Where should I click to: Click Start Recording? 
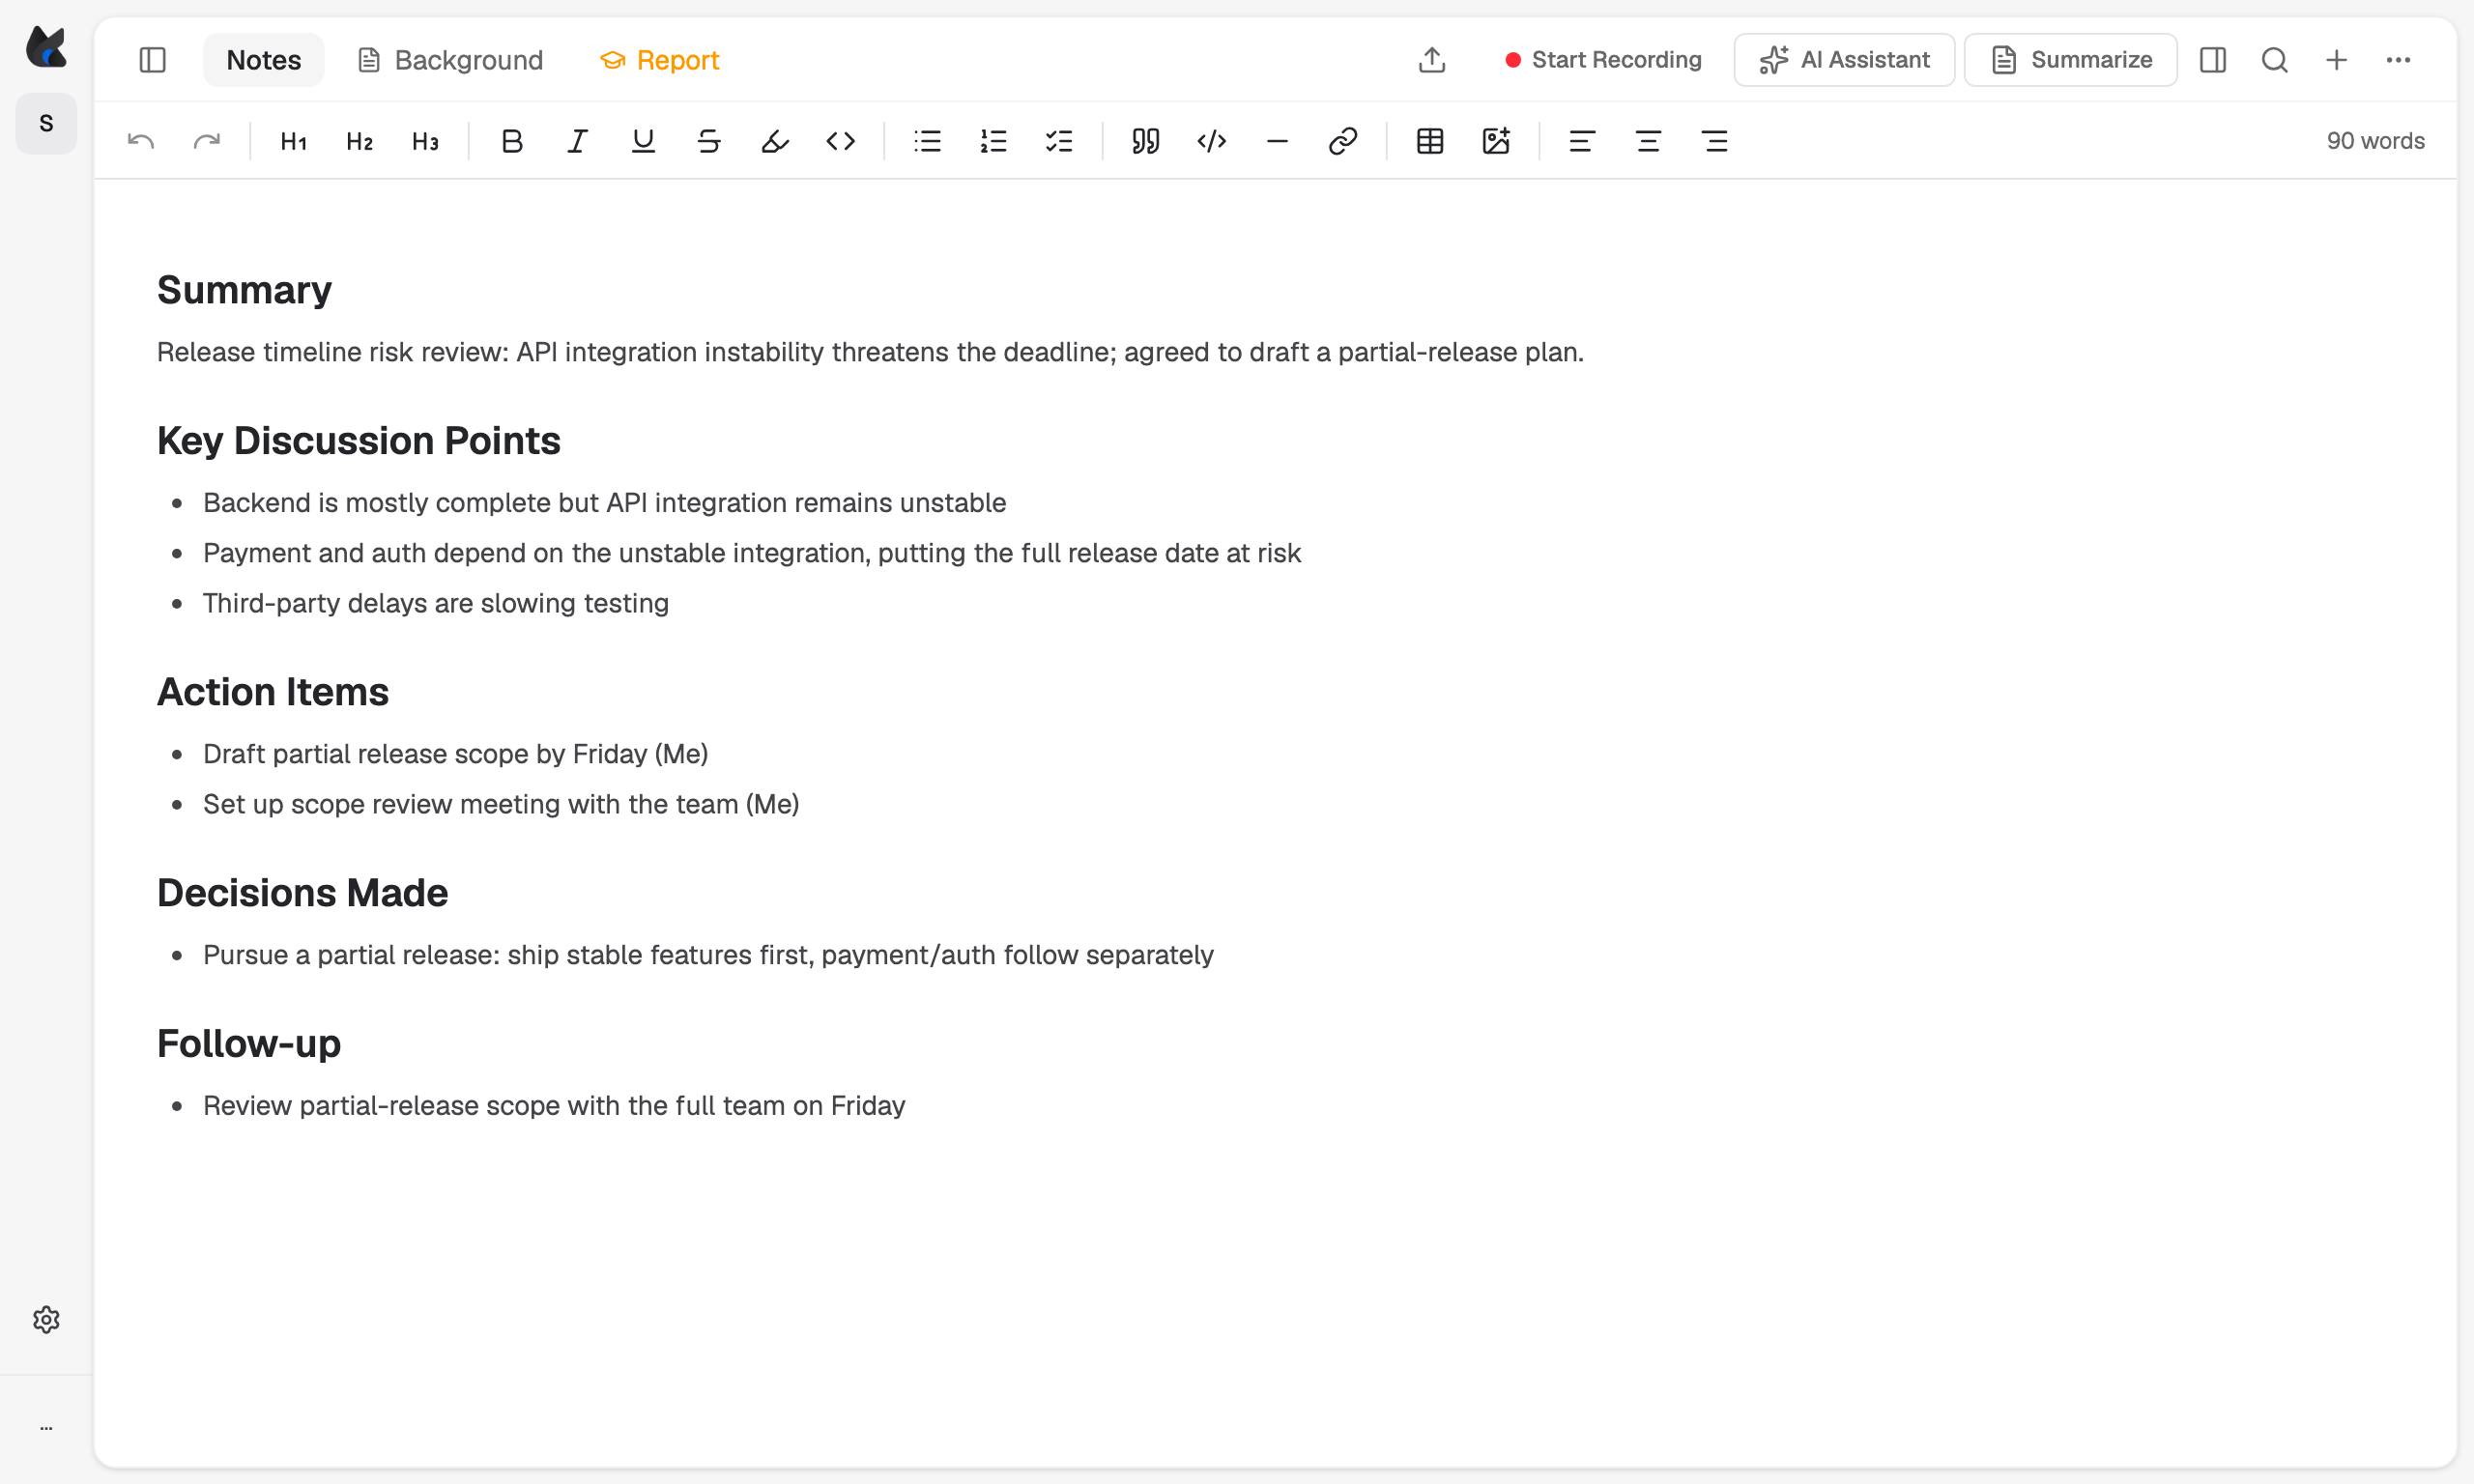[1603, 60]
